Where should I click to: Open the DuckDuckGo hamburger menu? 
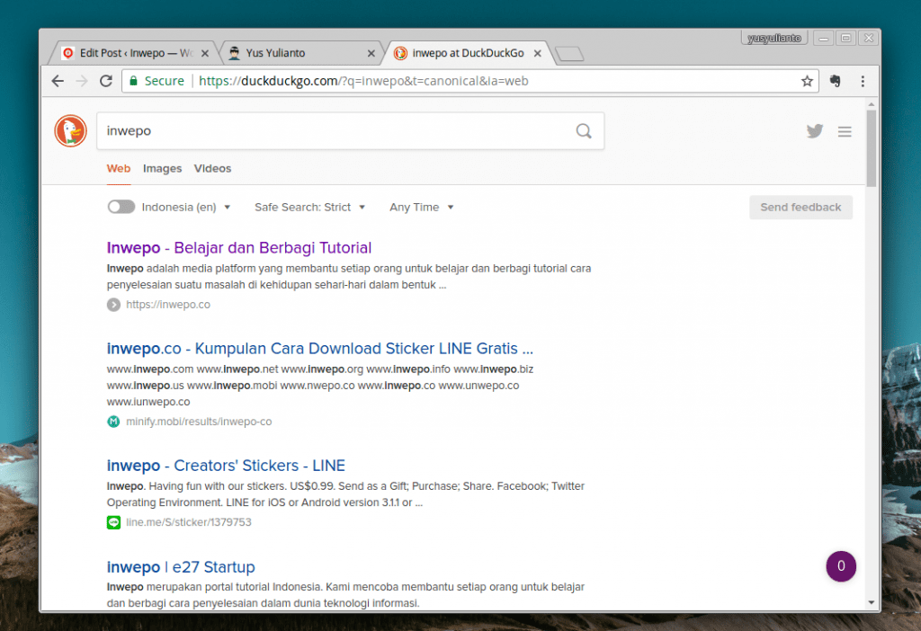click(x=845, y=131)
